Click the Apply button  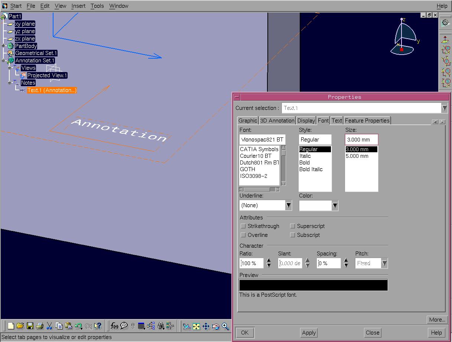tap(309, 332)
